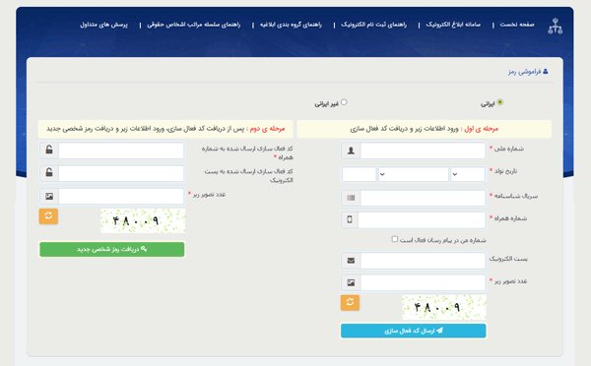Open راهنمای ثبت نام الکترونیک menu item
This screenshot has width=591, height=366.
pyautogui.click(x=374, y=25)
